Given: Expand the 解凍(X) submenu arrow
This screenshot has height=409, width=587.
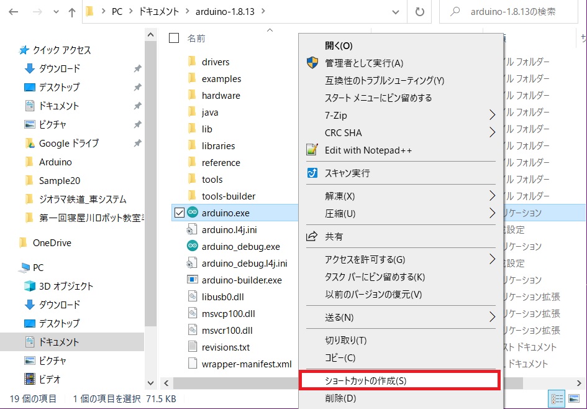Looking at the screenshot, I should (x=493, y=196).
